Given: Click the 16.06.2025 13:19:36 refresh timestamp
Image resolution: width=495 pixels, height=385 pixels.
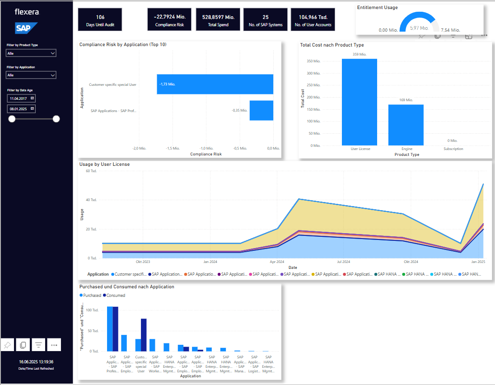Looking at the screenshot, I should [x=36, y=362].
